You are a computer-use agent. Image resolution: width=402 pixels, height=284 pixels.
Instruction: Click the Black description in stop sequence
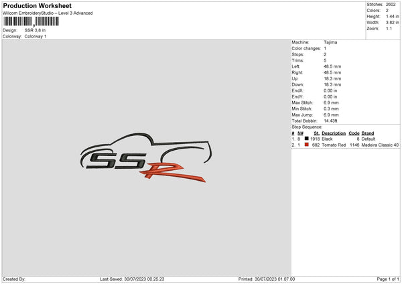(x=327, y=139)
